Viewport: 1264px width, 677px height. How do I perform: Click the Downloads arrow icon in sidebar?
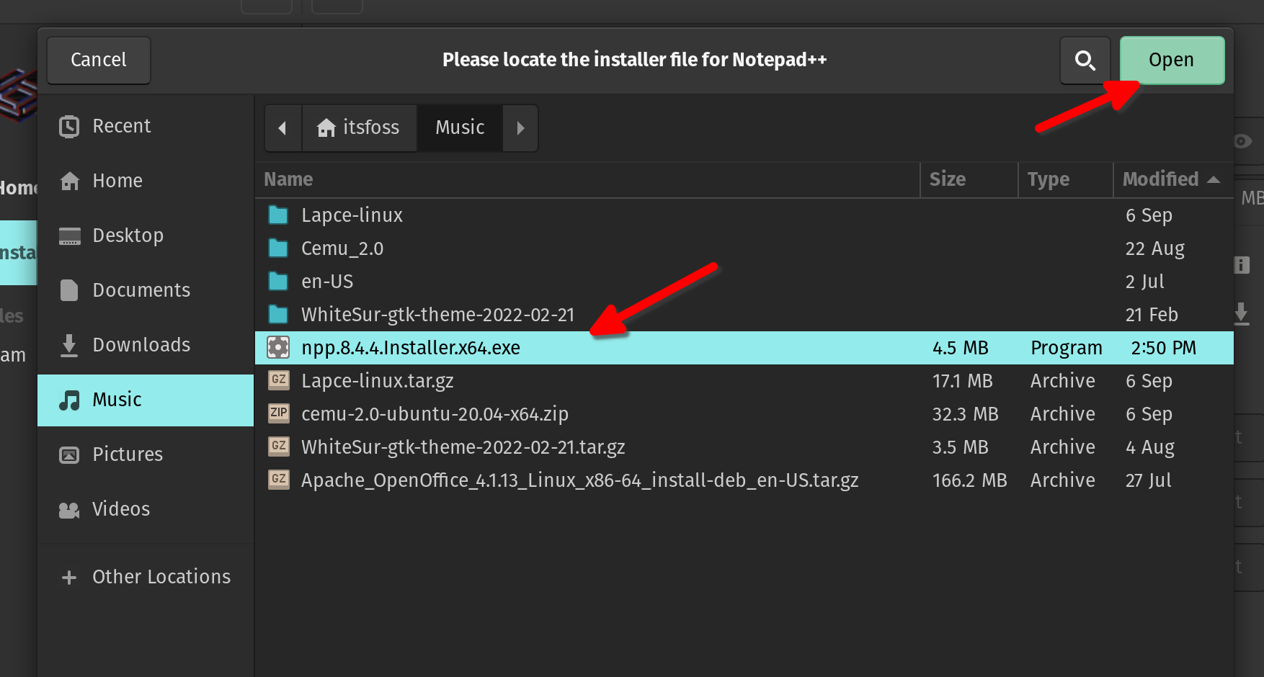69,346
